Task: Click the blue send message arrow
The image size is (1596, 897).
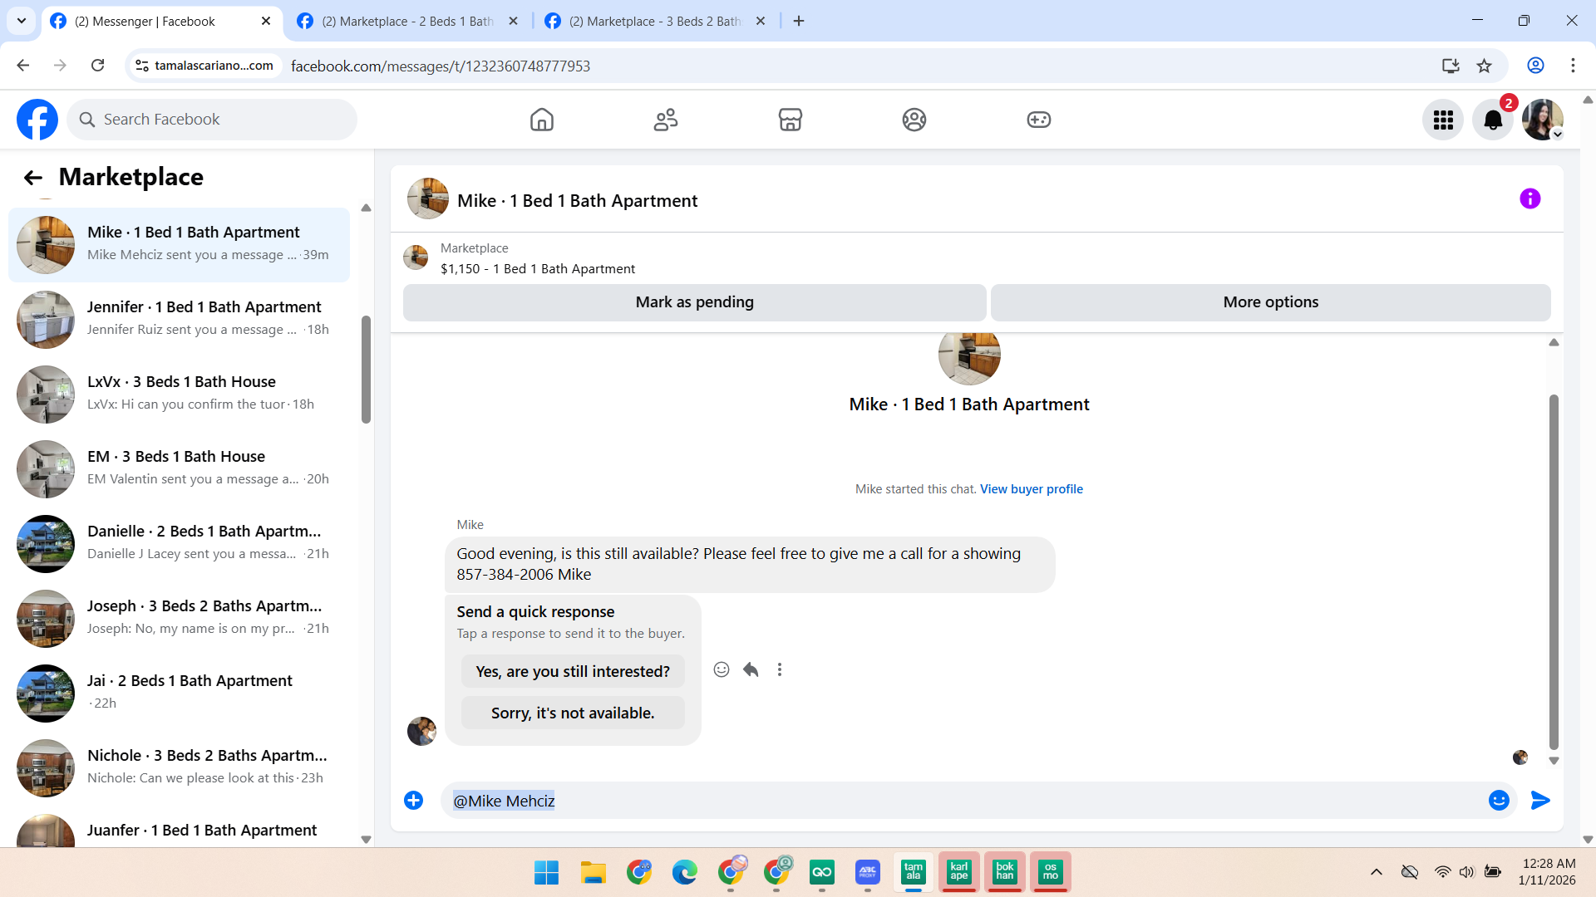Action: point(1540,801)
